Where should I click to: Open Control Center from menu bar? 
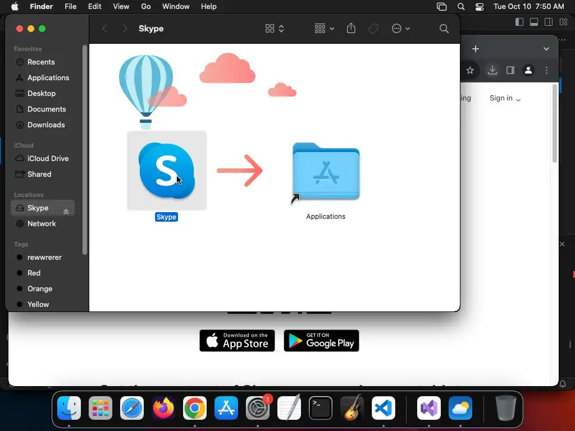pyautogui.click(x=480, y=7)
